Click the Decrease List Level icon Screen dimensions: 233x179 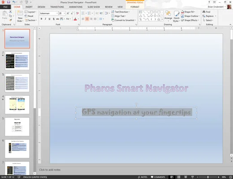pos(97,13)
